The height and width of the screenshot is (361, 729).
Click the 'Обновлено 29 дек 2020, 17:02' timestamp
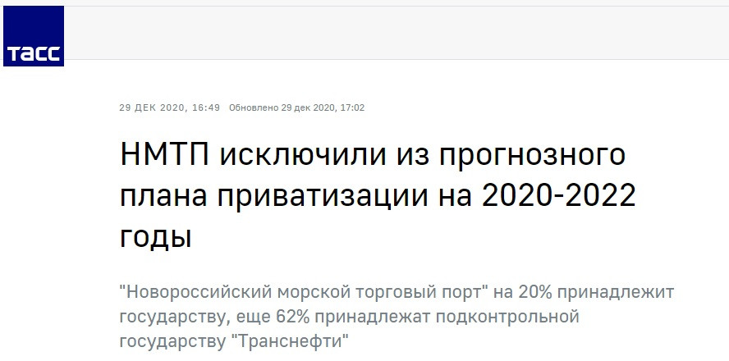pyautogui.click(x=296, y=107)
